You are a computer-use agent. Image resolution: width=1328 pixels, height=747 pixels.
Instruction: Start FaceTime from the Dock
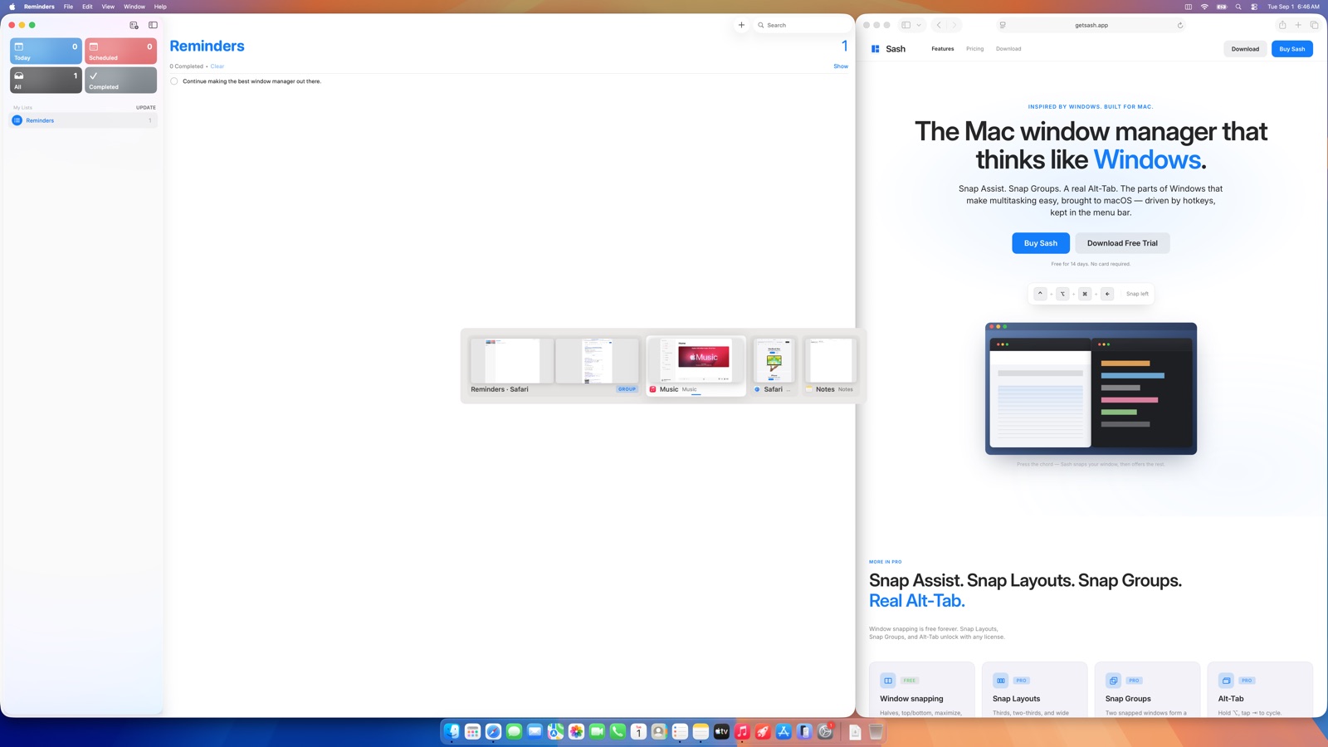click(x=597, y=731)
